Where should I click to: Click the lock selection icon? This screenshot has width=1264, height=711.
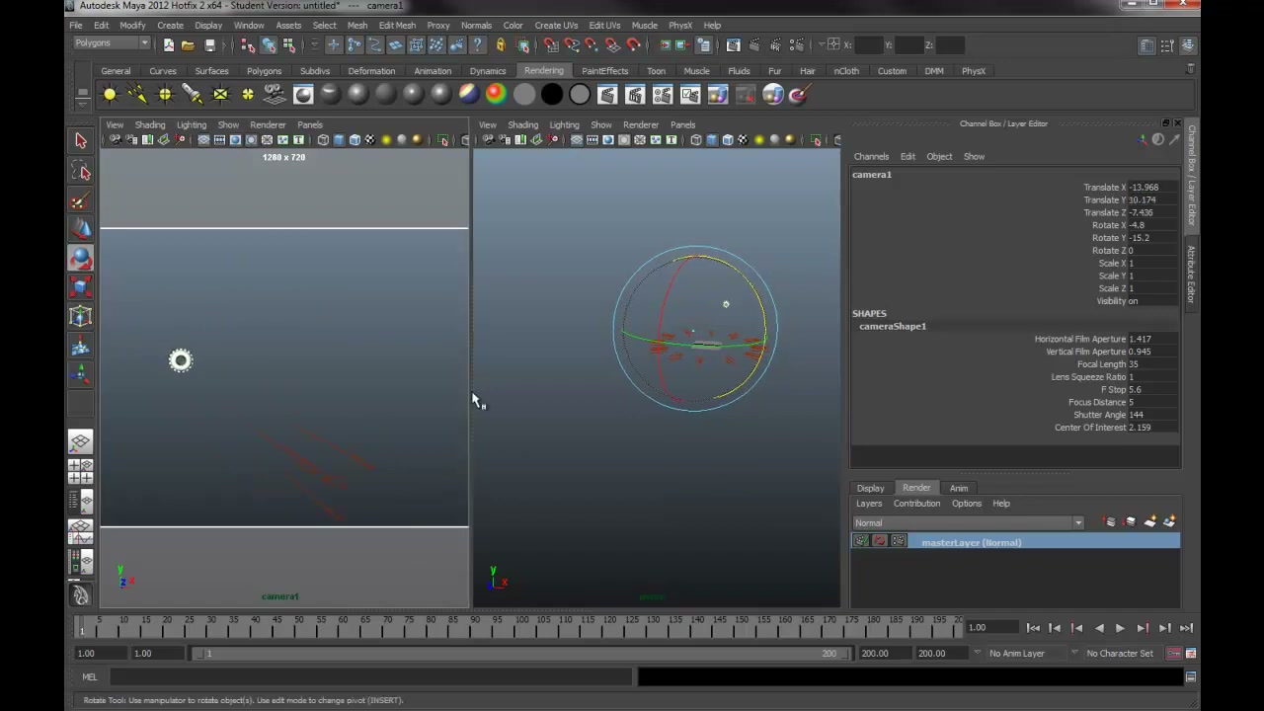pyautogui.click(x=501, y=45)
